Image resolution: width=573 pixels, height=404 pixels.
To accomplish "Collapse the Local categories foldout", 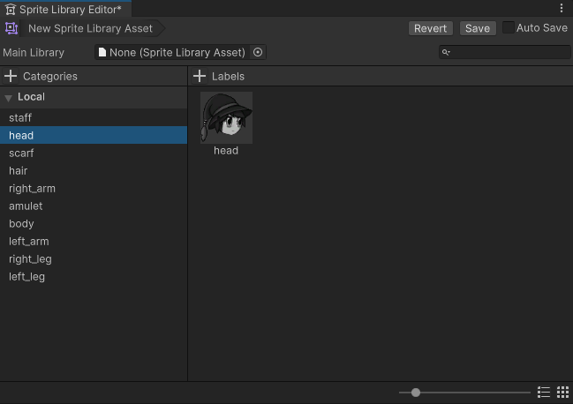I will tap(8, 98).
